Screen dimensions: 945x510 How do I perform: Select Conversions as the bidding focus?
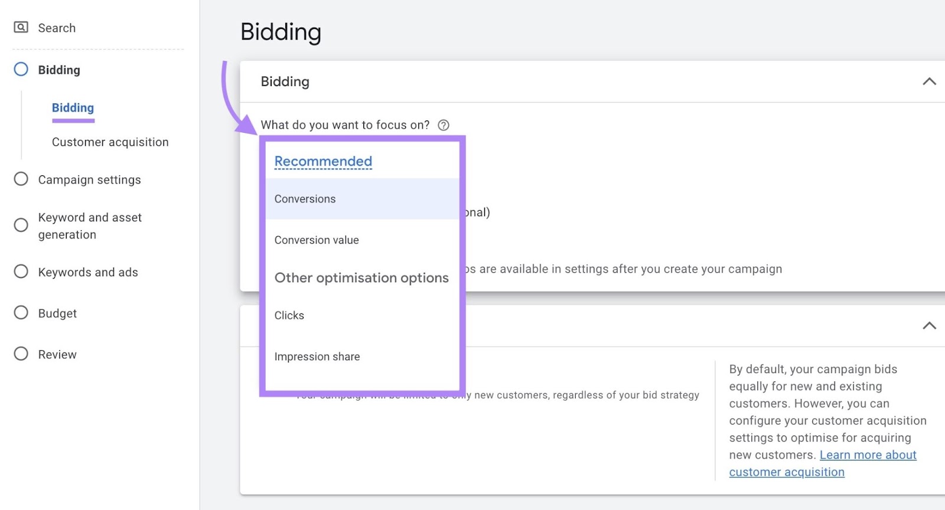[x=305, y=199]
